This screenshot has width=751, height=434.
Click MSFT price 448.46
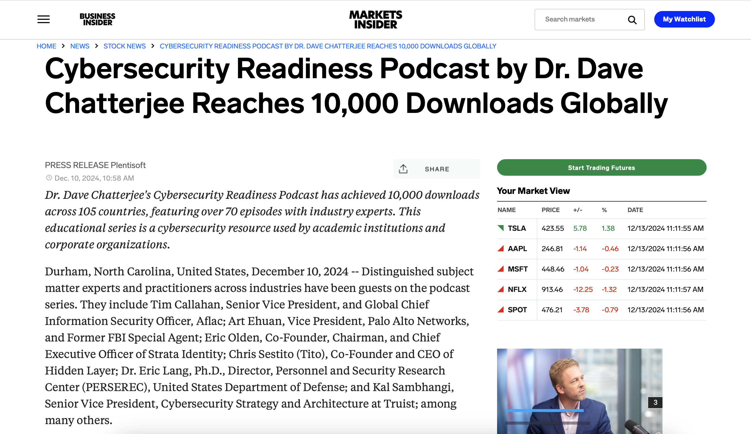(x=553, y=269)
